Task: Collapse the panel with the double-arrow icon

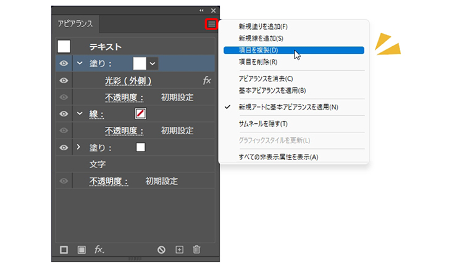Action: click(201, 11)
